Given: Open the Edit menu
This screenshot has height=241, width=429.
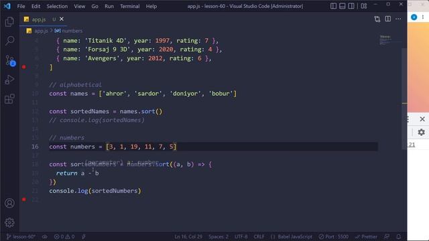Looking at the screenshot, I should (x=36, y=6).
